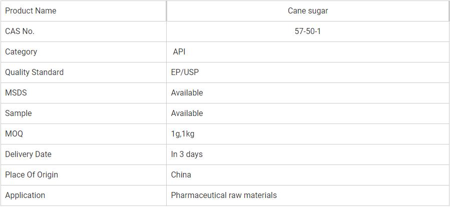450x207 pixels.
Task: Click the 'CAS No.' label
Action: click(x=20, y=31)
